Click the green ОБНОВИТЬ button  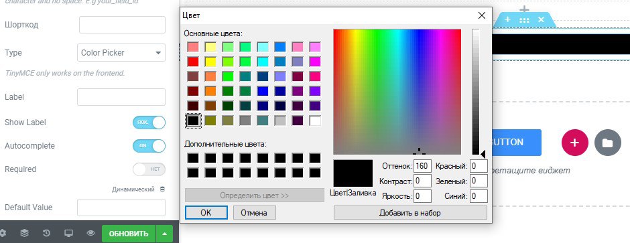coord(129,234)
